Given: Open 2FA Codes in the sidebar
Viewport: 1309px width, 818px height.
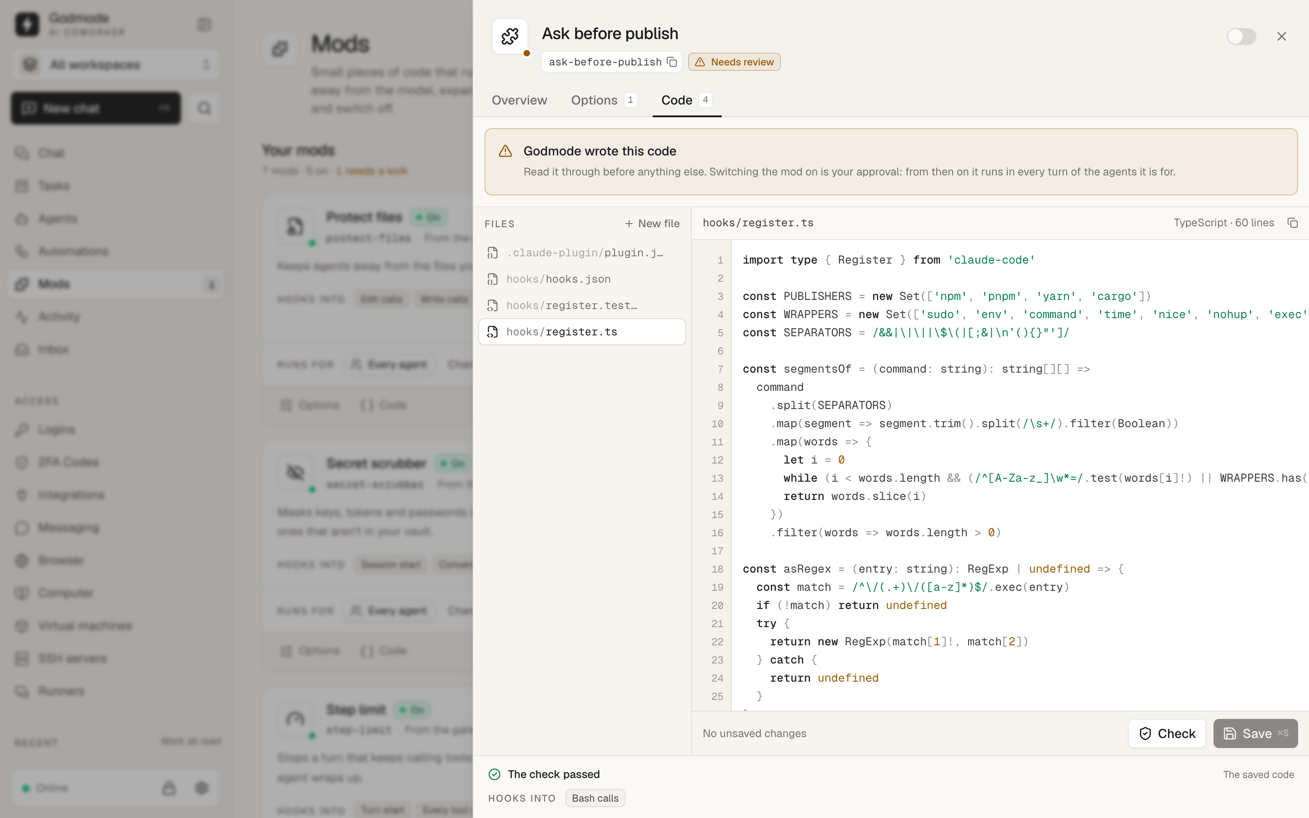Looking at the screenshot, I should point(115,462).
